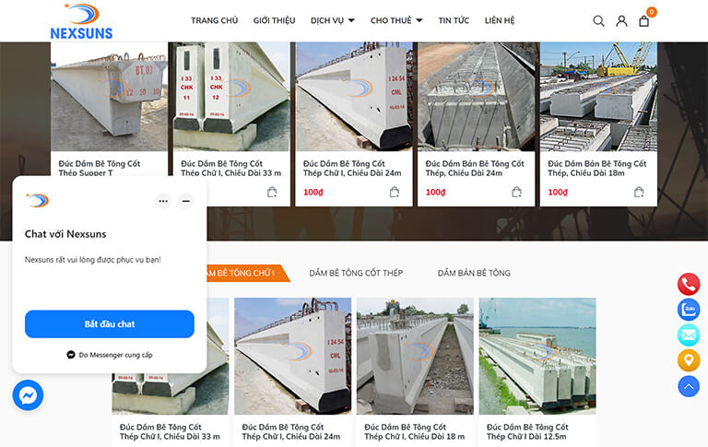
Task: Open the orange map location button
Action: (x=688, y=360)
